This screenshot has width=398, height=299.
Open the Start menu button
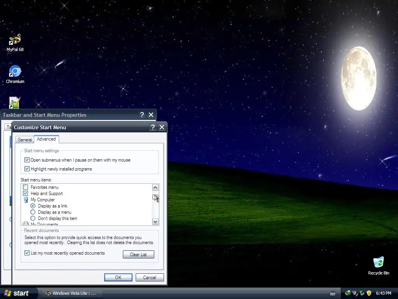pos(18,293)
